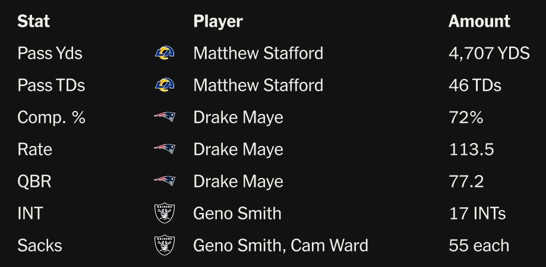This screenshot has height=267, width=546.
Task: Click the Rams logo in Pass TDs row
Action: (165, 85)
